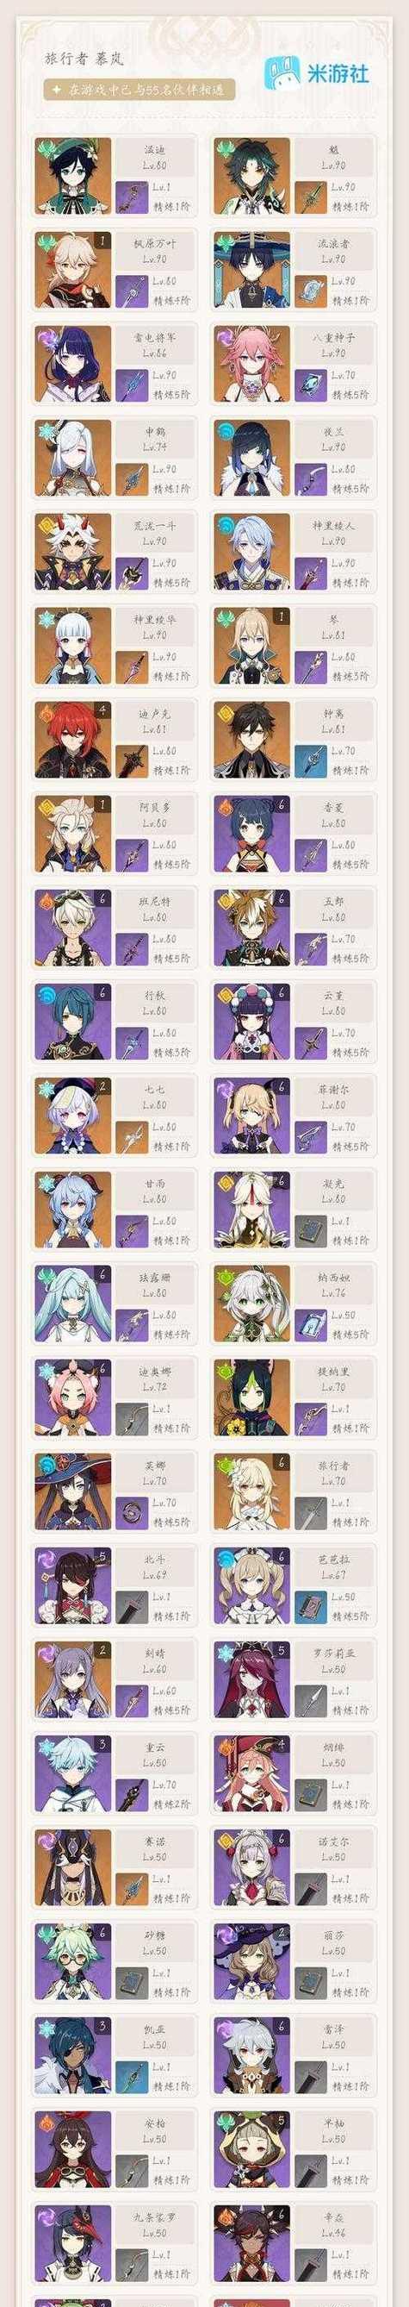Click 莫娜's catalyst weapon icon
The height and width of the screenshot is (2307, 409).
tap(132, 1513)
